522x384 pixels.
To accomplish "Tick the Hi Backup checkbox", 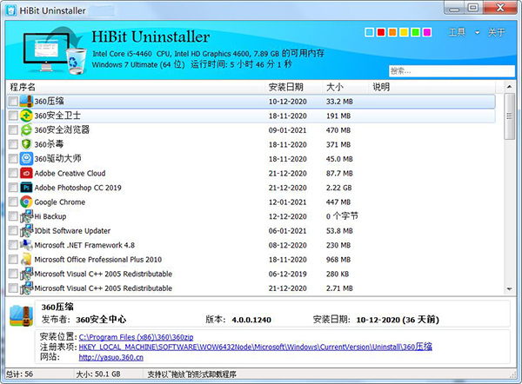I will [13, 216].
